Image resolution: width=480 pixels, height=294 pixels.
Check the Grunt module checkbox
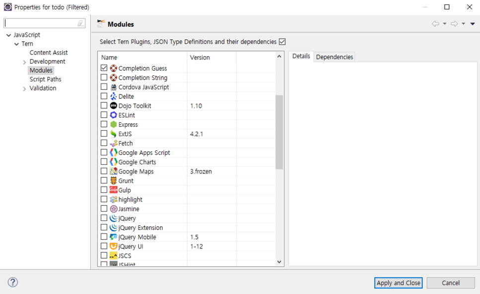104,180
